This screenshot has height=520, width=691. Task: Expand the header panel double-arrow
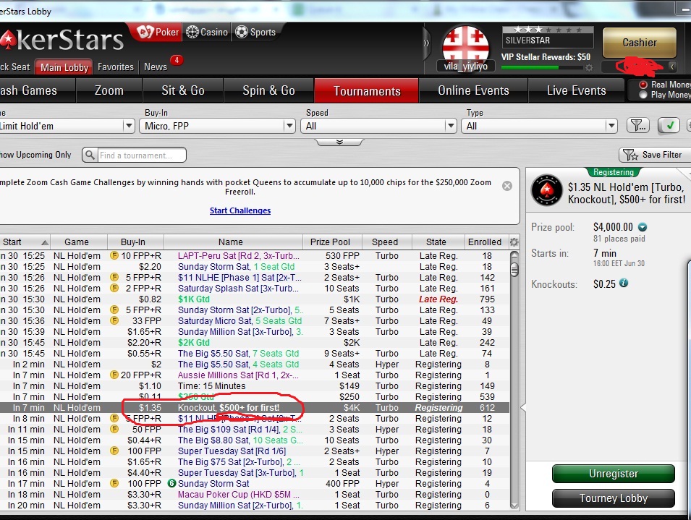point(426,43)
